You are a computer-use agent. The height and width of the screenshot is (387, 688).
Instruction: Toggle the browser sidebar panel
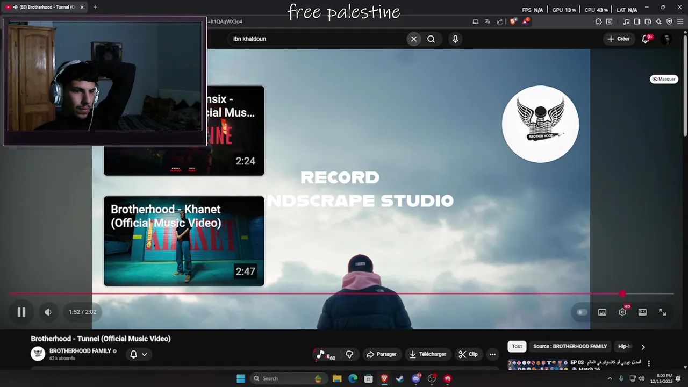click(637, 21)
